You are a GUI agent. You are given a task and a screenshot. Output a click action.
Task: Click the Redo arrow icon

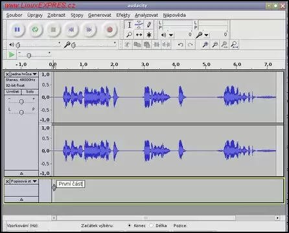[190, 45]
